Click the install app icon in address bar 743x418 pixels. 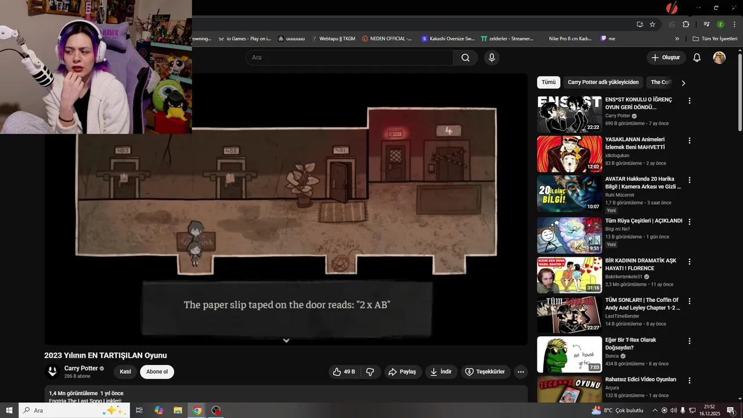point(640,24)
